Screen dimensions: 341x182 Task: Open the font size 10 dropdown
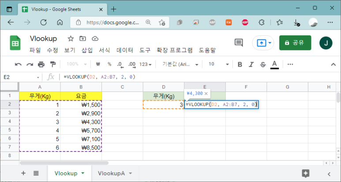click(x=218, y=64)
